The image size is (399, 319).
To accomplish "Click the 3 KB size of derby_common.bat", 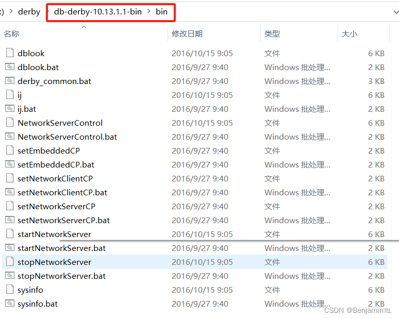I will pyautogui.click(x=376, y=81).
